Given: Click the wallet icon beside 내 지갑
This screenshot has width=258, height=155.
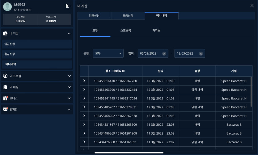Looking at the screenshot, I should [5, 33].
